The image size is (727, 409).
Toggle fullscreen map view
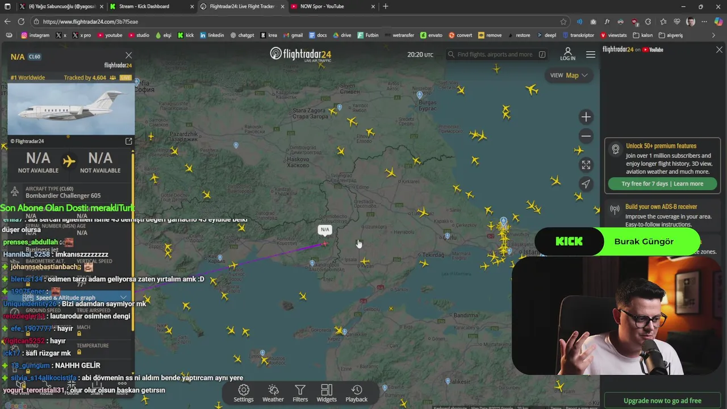[586, 165]
